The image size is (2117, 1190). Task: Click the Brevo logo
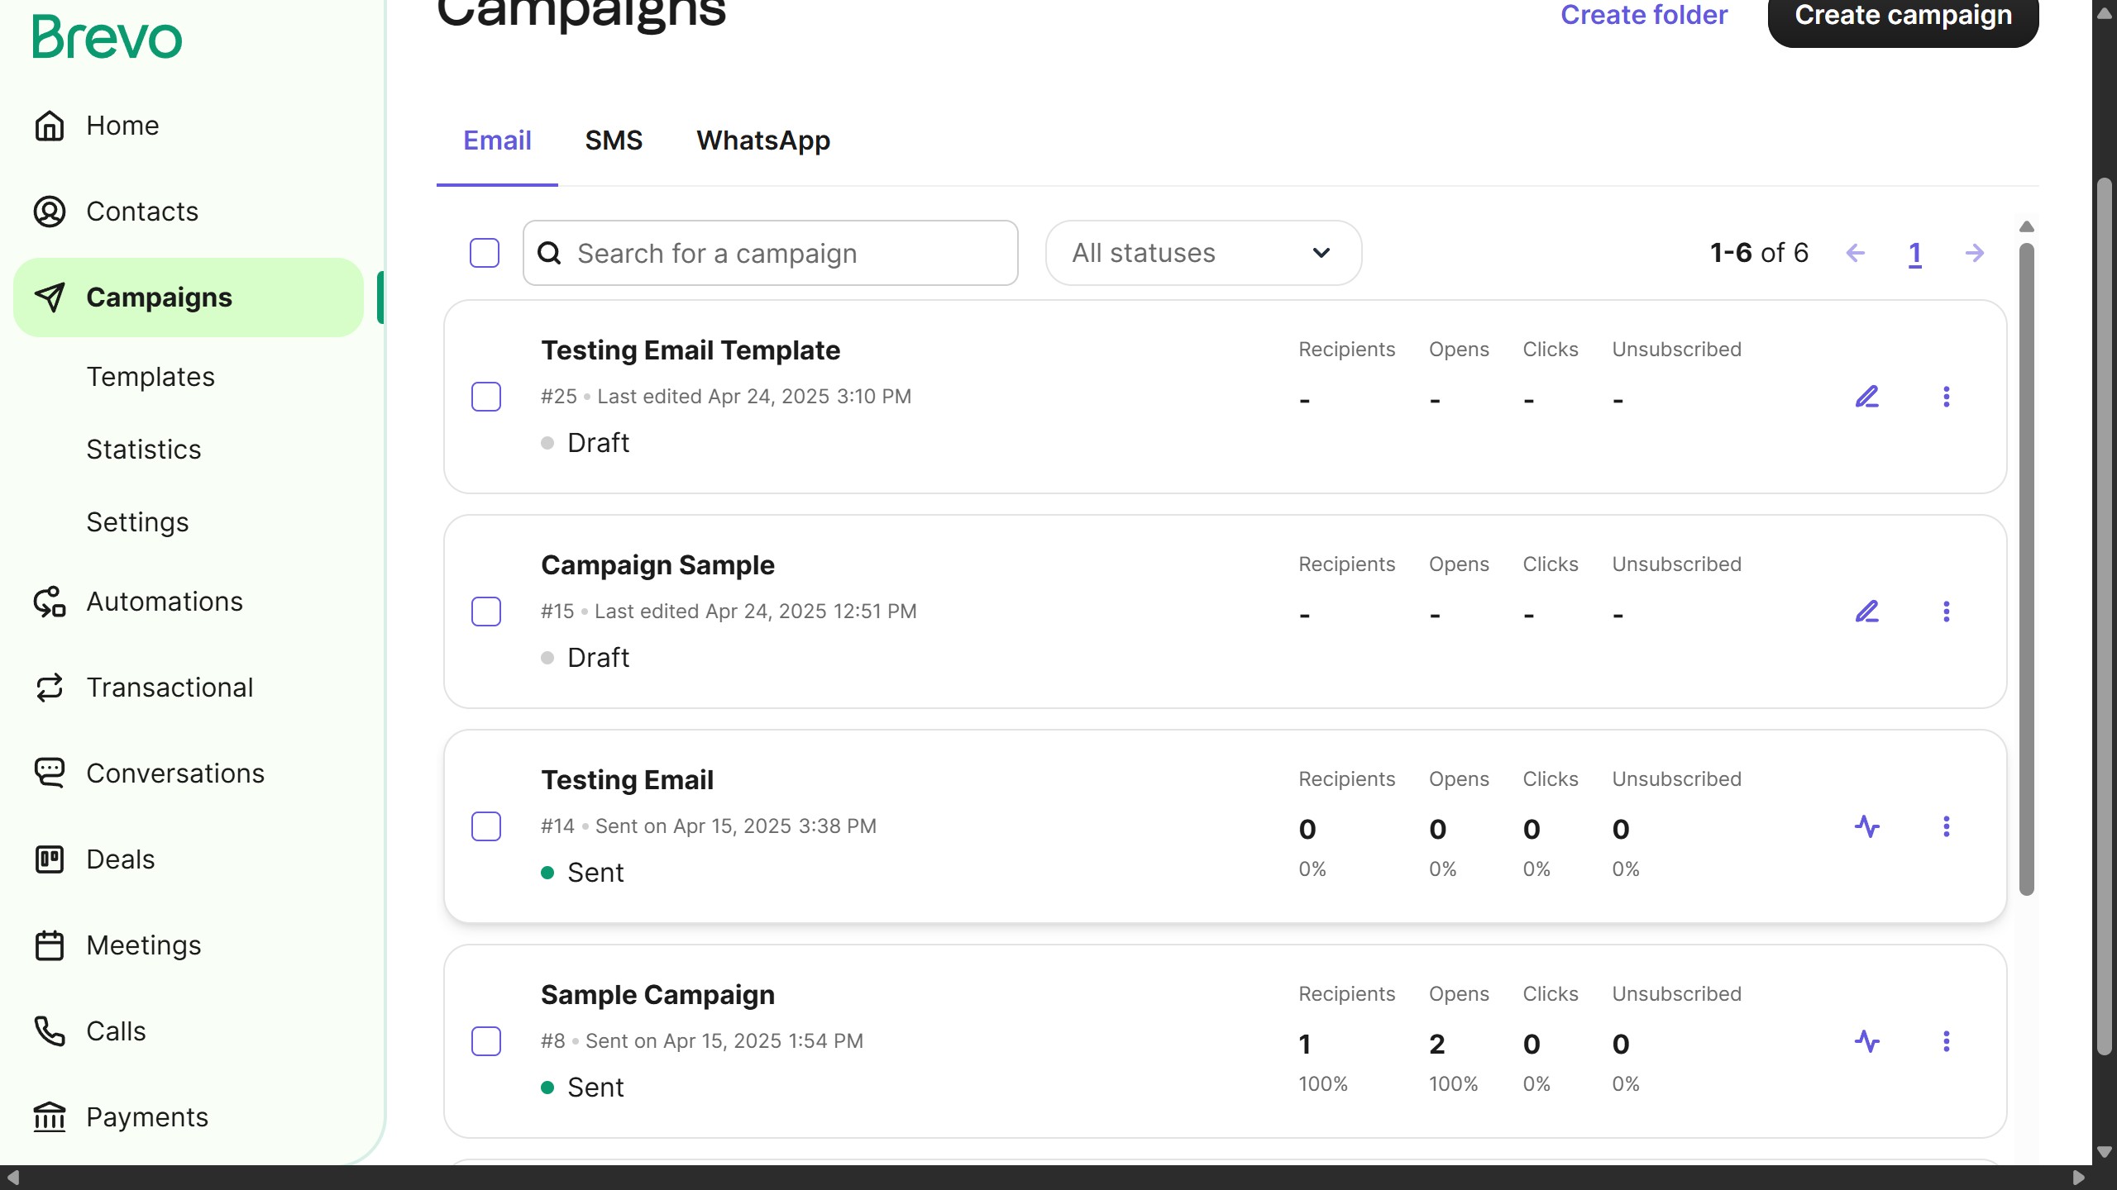point(107,37)
